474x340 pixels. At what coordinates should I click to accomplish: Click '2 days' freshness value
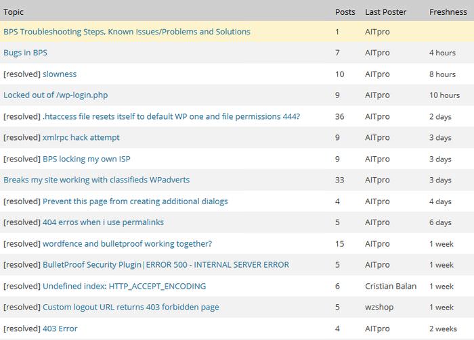(x=440, y=116)
